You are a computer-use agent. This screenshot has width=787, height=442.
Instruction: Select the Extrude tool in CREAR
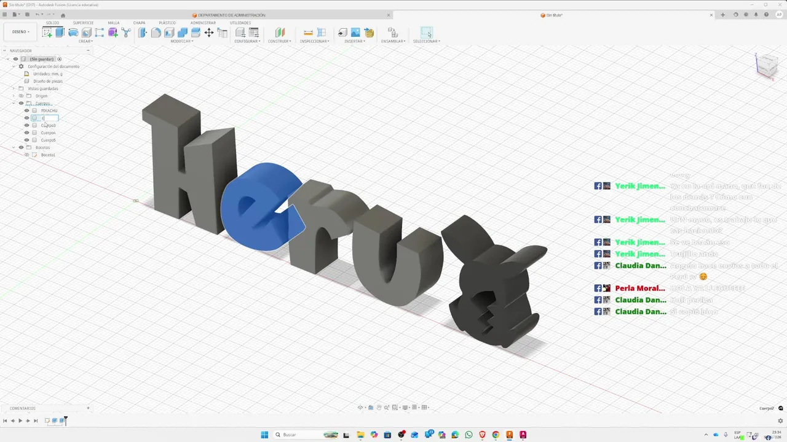point(60,33)
